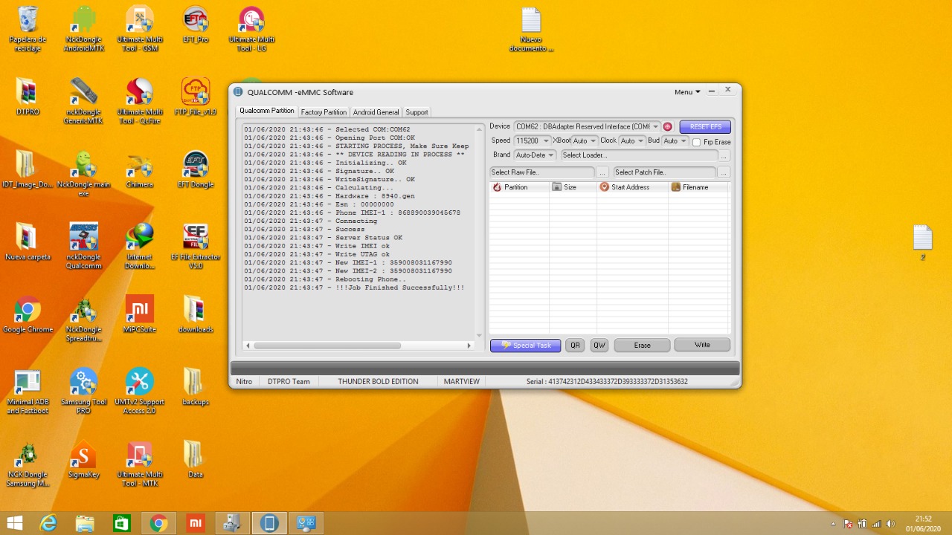The width and height of the screenshot is (952, 535).
Task: Switch to the Factory Partition tab
Action: tap(324, 112)
